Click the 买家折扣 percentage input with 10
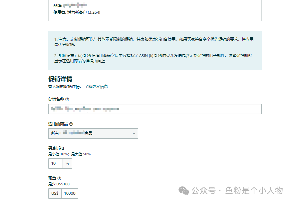Image resolution: width=292 pixels, height=202 pixels. pos(56,164)
